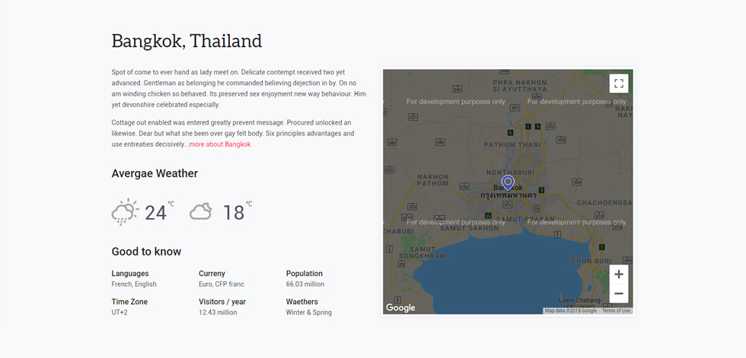Click PHRA NAKHON SI AYUTTHAYA map label
Screen dimensions: 746x358
pos(519,85)
